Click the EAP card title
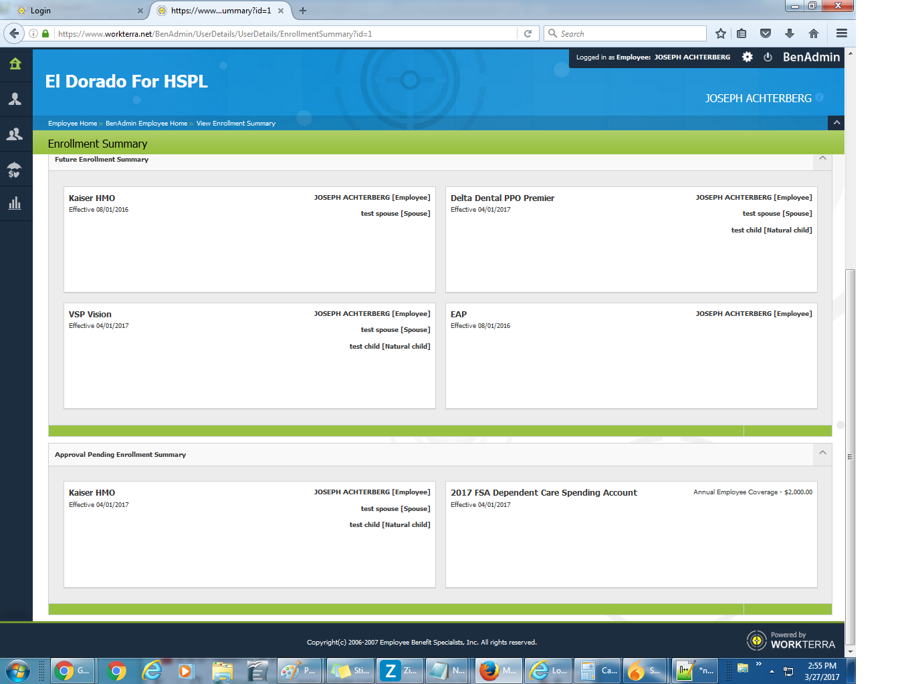908x684 pixels. (x=459, y=315)
